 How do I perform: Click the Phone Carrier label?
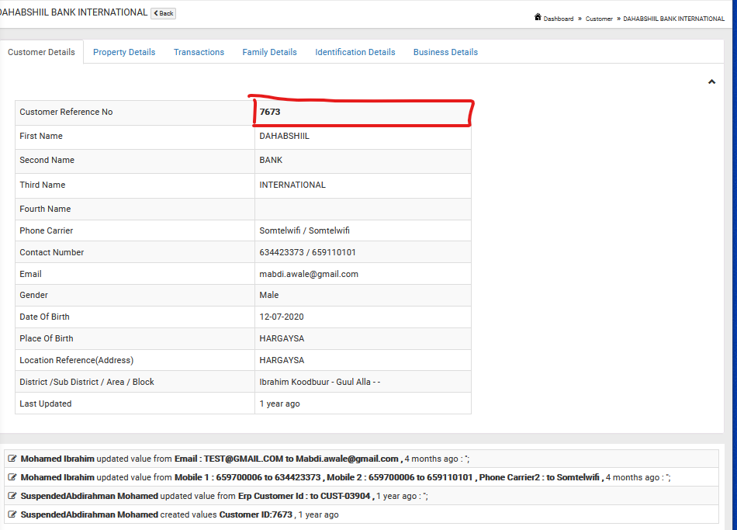coord(46,230)
